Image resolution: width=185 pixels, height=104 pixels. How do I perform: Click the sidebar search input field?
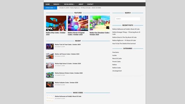[128, 19]
